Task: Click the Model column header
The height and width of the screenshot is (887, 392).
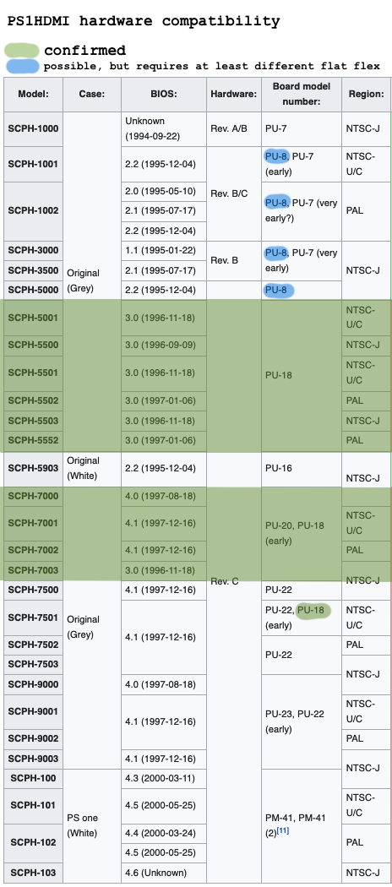Action: click(x=34, y=95)
